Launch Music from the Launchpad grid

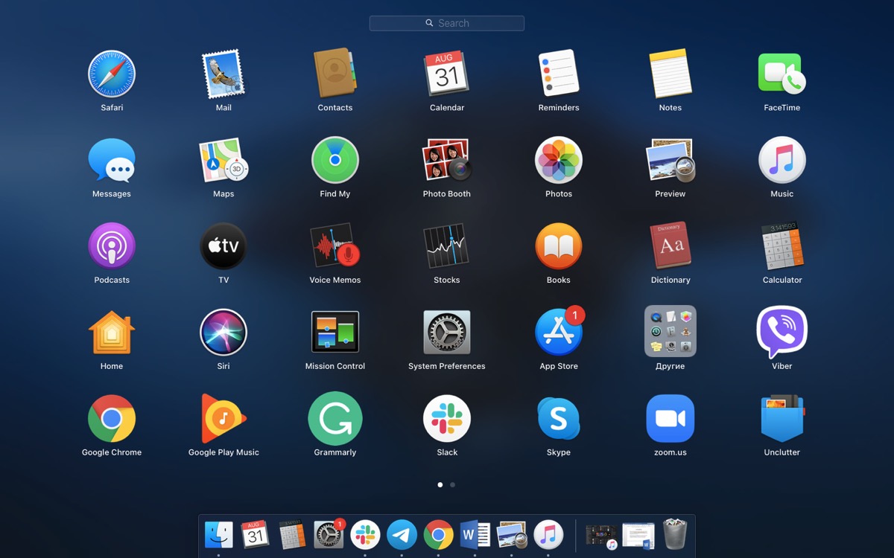pyautogui.click(x=782, y=160)
